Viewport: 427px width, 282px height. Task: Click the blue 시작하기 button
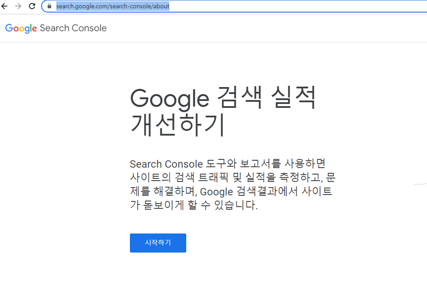click(x=158, y=243)
